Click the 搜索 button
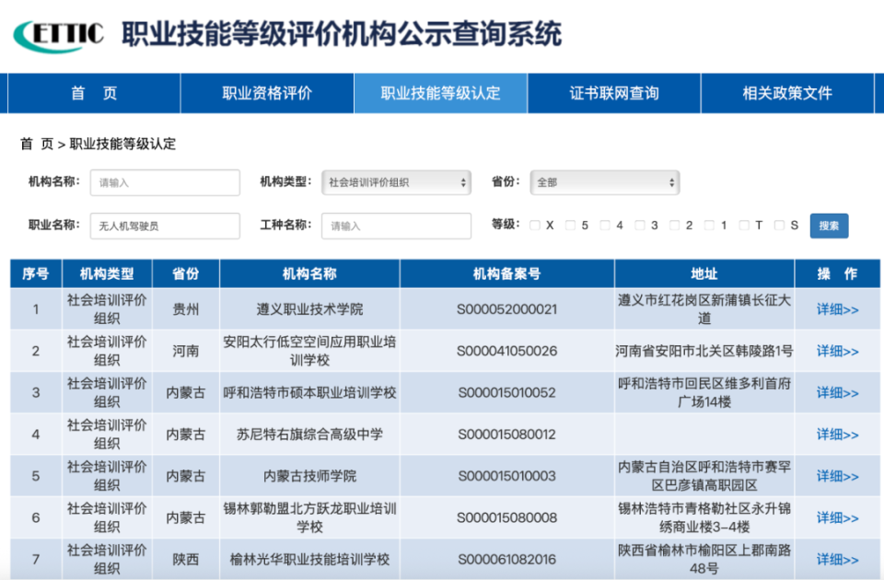The height and width of the screenshot is (580, 884). pos(828,225)
